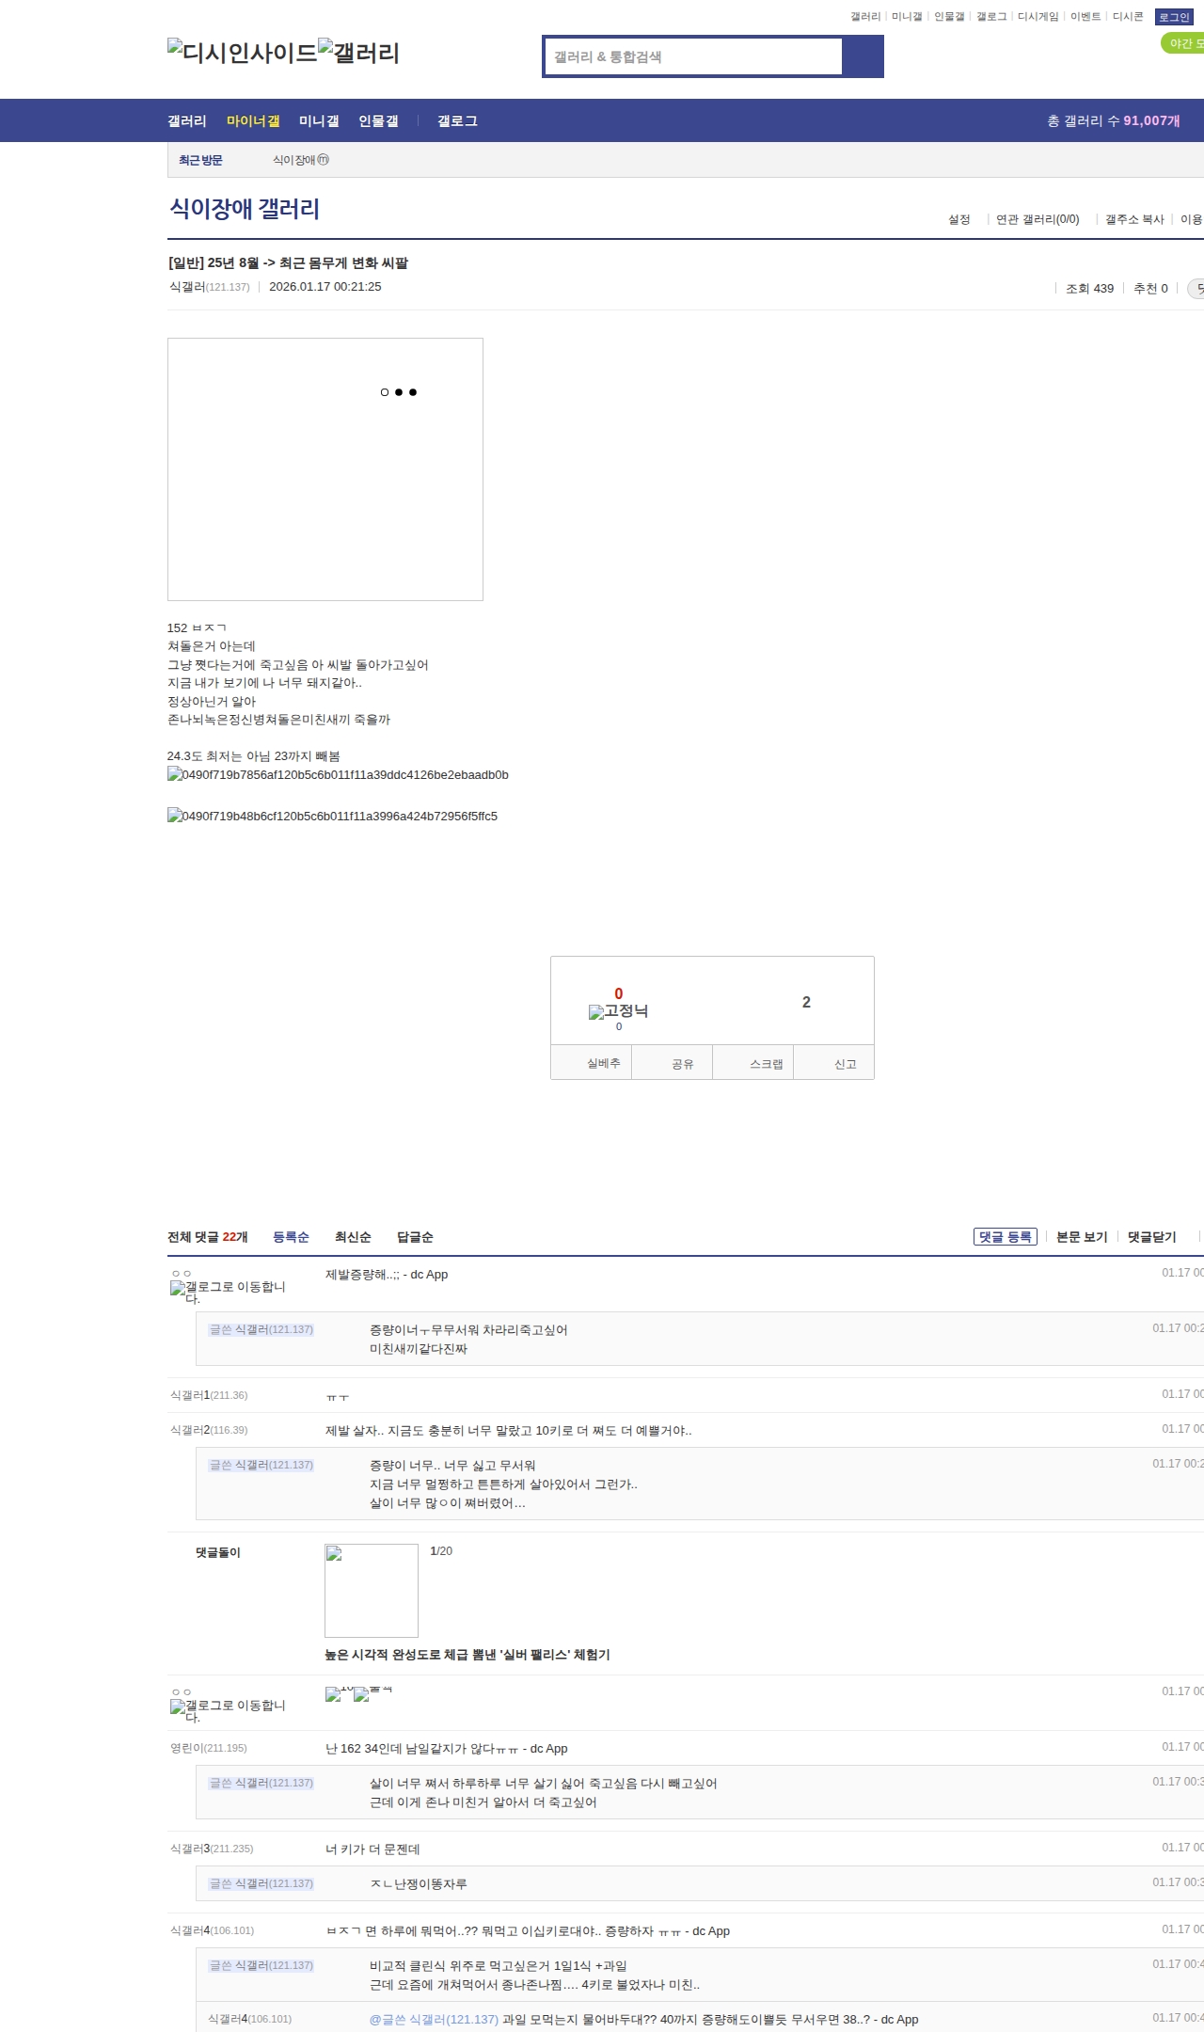
Task: Click the 신고 report button
Action: point(834,1063)
